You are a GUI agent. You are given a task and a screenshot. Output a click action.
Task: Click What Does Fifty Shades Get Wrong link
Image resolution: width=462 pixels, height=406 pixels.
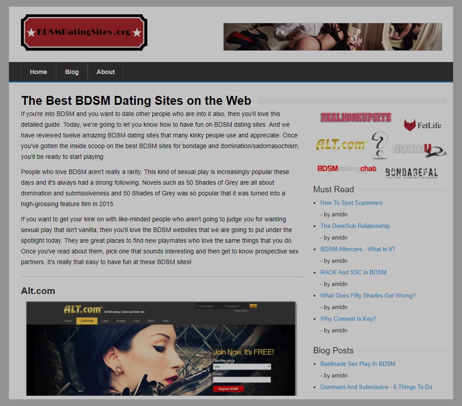point(368,295)
